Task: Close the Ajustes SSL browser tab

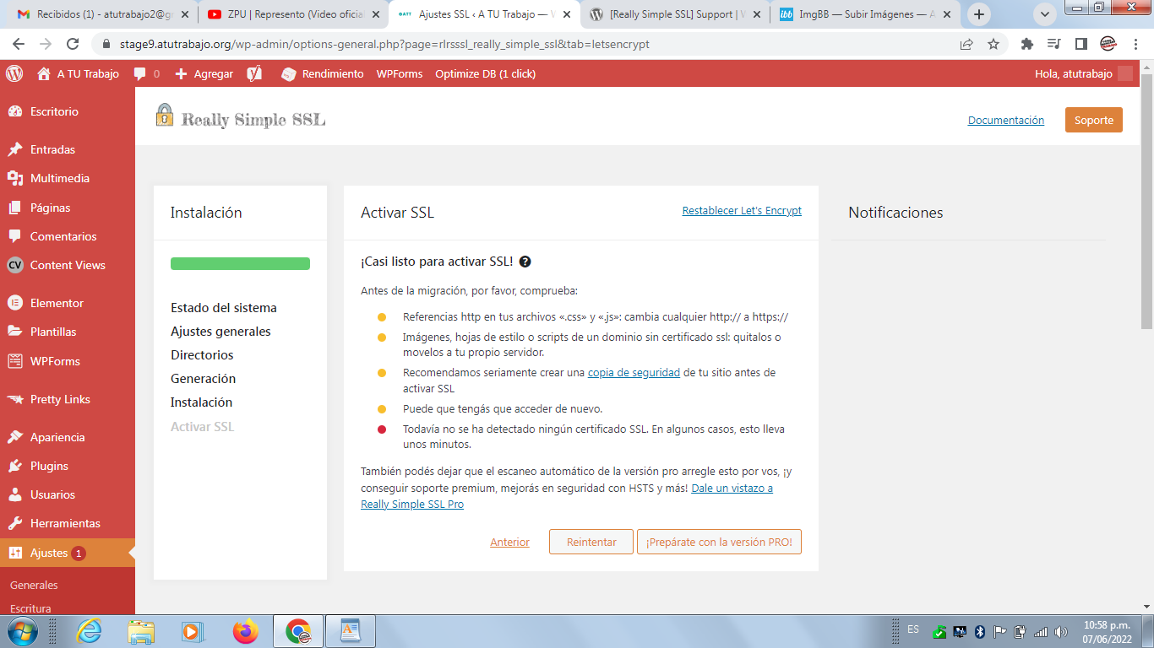Action: coord(566,14)
